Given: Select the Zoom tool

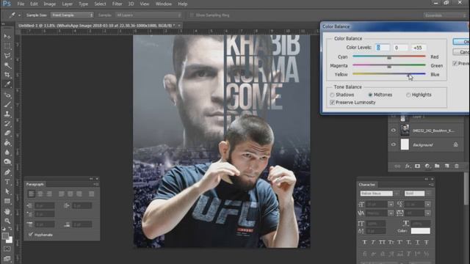Looking at the screenshot, I should click(x=7, y=221).
